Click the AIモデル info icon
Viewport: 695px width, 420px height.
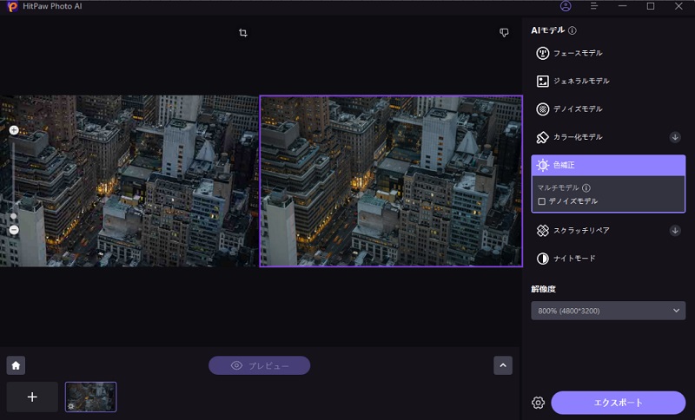(x=573, y=30)
